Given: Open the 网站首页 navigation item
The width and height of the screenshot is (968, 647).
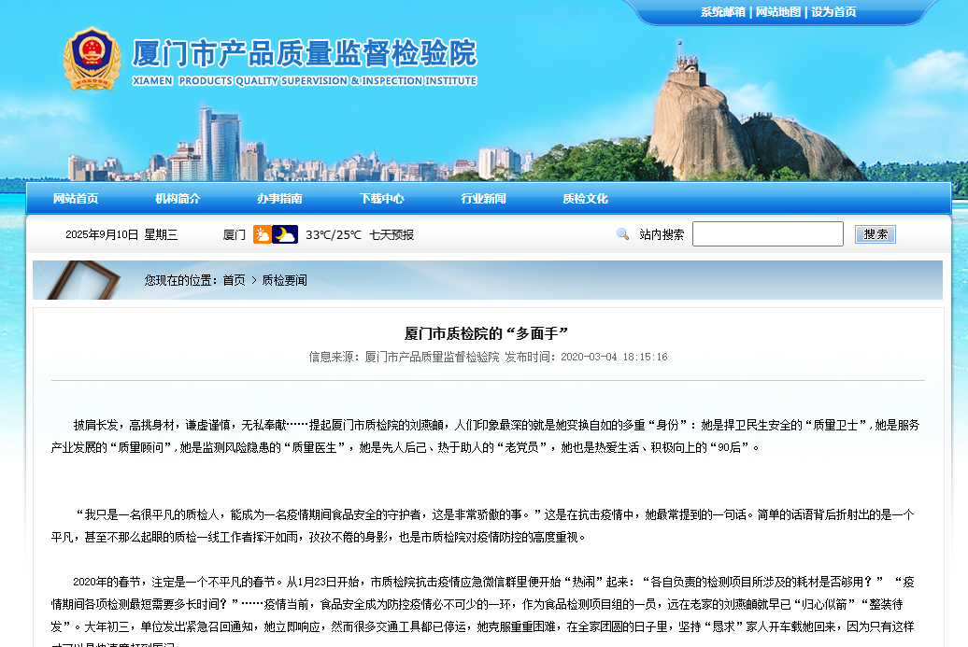Looking at the screenshot, I should click(x=76, y=199).
